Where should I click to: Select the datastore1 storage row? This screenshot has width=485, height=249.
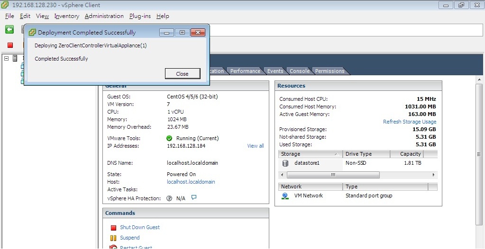358,163
